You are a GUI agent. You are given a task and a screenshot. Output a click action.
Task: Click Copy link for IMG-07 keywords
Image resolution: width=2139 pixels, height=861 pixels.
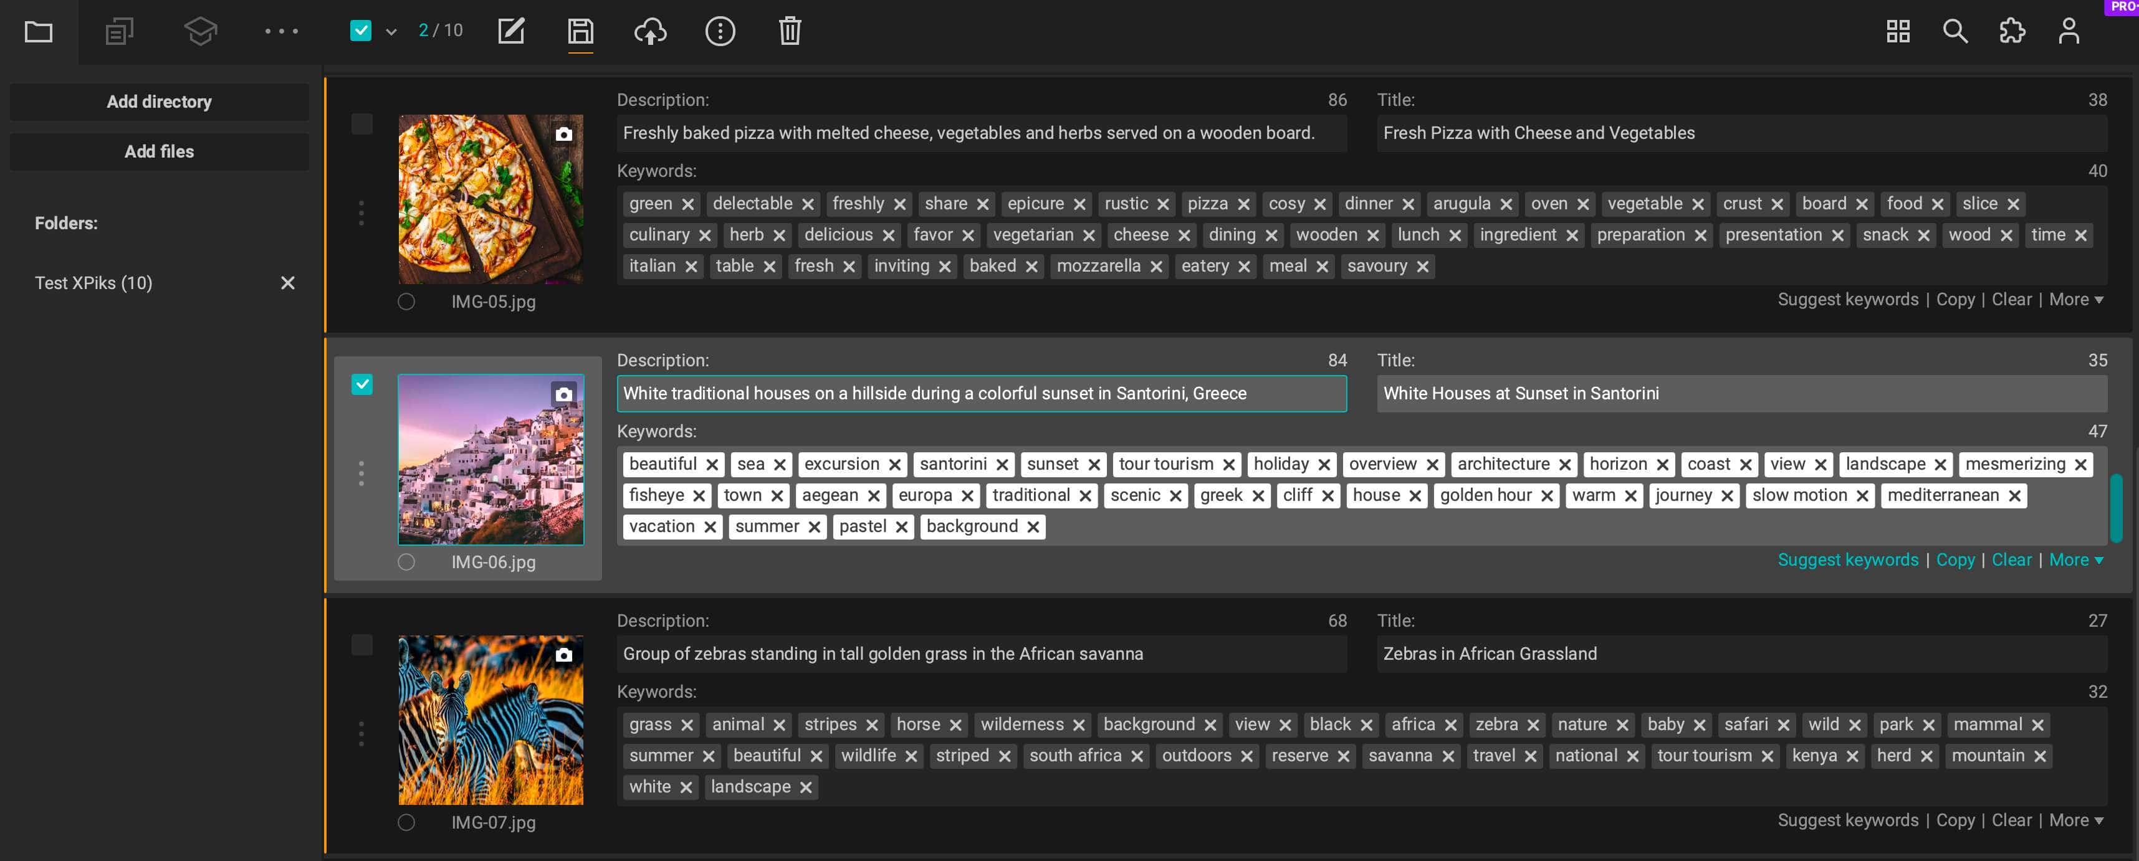pos(1955,821)
